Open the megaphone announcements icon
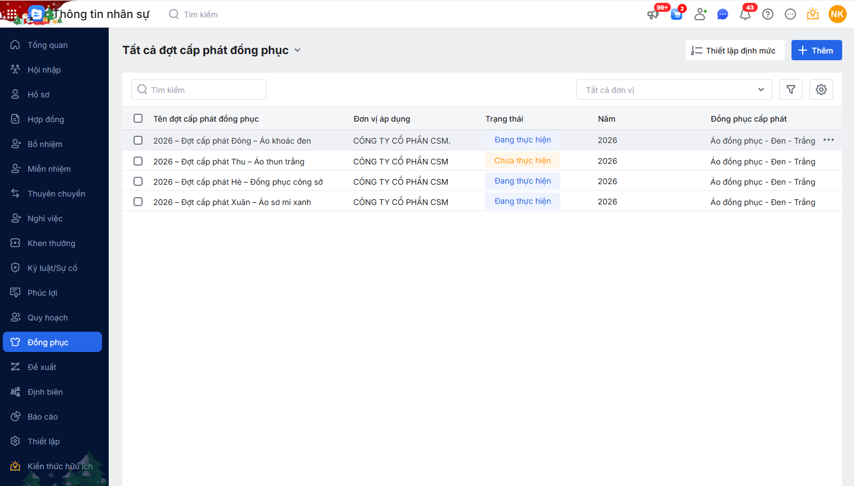 tap(653, 15)
